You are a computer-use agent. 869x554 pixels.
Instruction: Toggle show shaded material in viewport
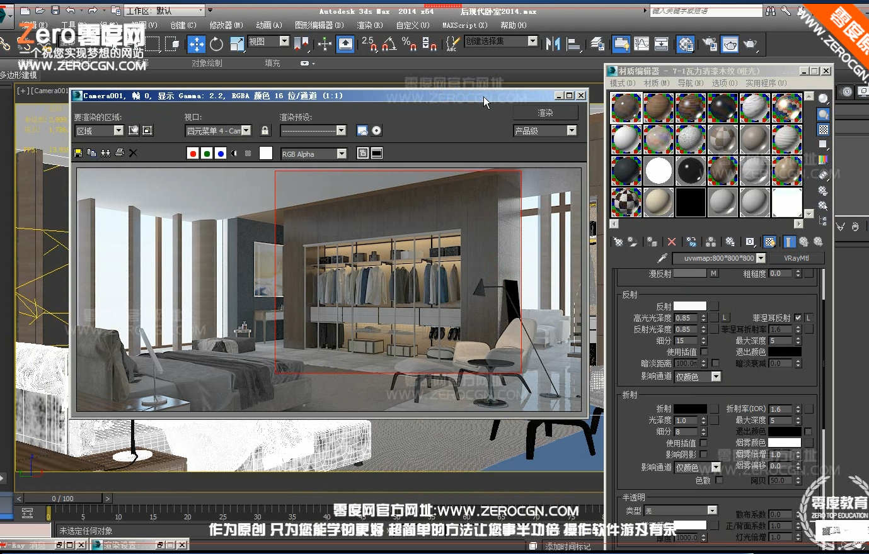coord(769,242)
